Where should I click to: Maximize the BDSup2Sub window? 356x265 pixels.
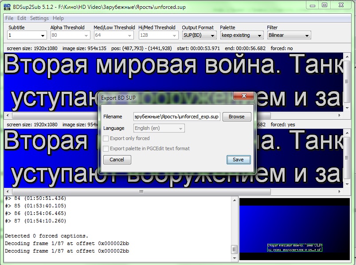[x=325, y=5]
